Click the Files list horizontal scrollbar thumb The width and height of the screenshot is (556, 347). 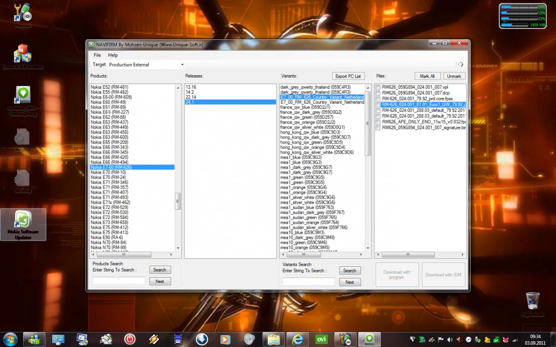(408, 255)
